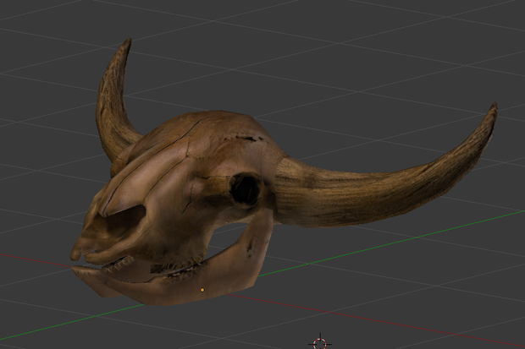Click the dark crack on the forehead

[246, 137]
